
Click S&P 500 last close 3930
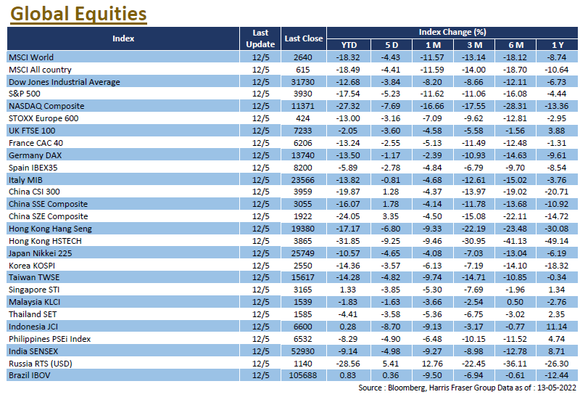(x=302, y=94)
